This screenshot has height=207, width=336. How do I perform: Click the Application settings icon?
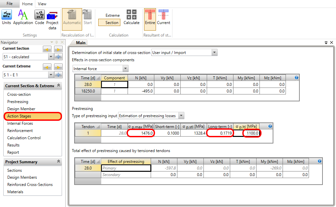pos(23,17)
